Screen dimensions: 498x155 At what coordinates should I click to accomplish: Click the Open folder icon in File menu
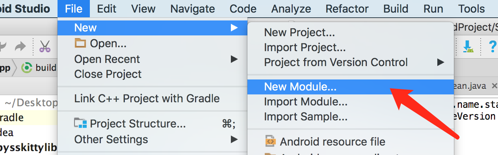pyautogui.click(x=80, y=43)
